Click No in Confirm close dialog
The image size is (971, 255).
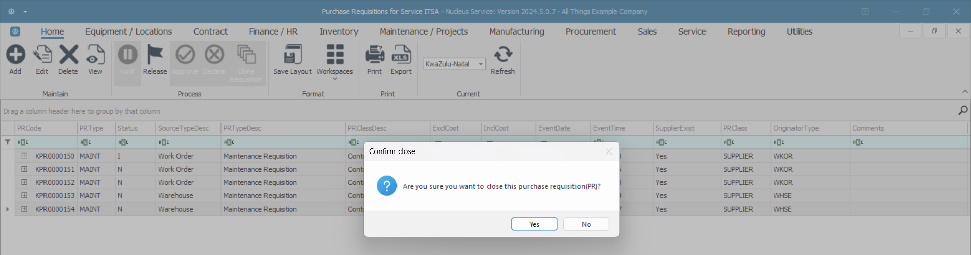pyautogui.click(x=586, y=224)
